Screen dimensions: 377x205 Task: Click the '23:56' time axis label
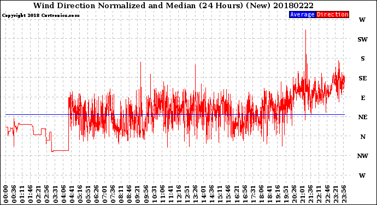tap(344, 194)
